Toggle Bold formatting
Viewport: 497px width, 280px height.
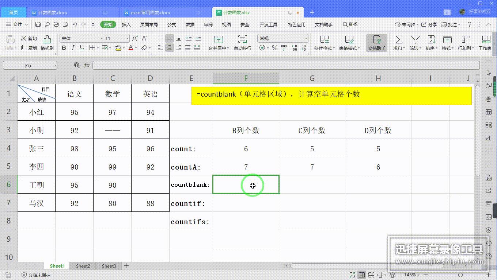64,48
